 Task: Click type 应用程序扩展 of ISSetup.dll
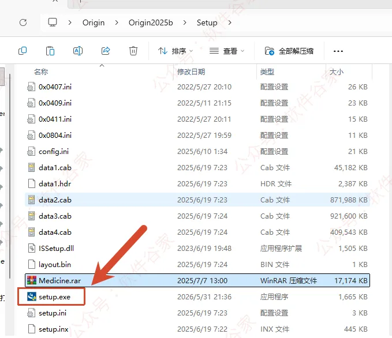(281, 249)
